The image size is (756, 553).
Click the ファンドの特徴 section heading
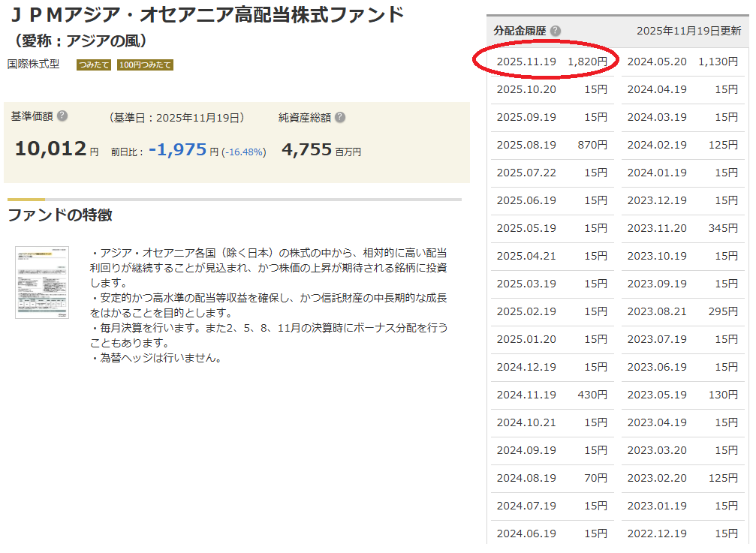pyautogui.click(x=60, y=215)
